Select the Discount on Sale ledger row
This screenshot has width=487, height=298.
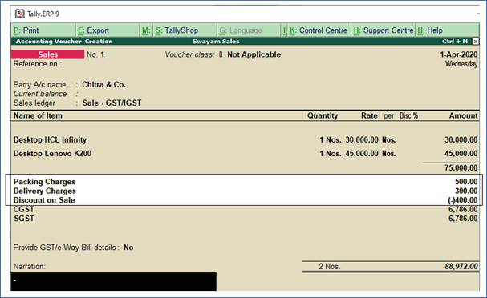click(x=246, y=200)
